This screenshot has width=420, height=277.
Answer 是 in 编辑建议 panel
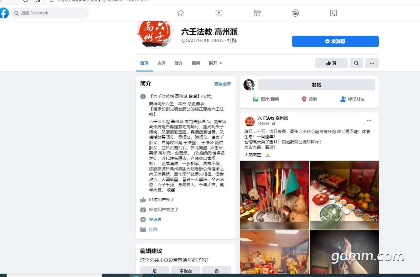[155, 270]
